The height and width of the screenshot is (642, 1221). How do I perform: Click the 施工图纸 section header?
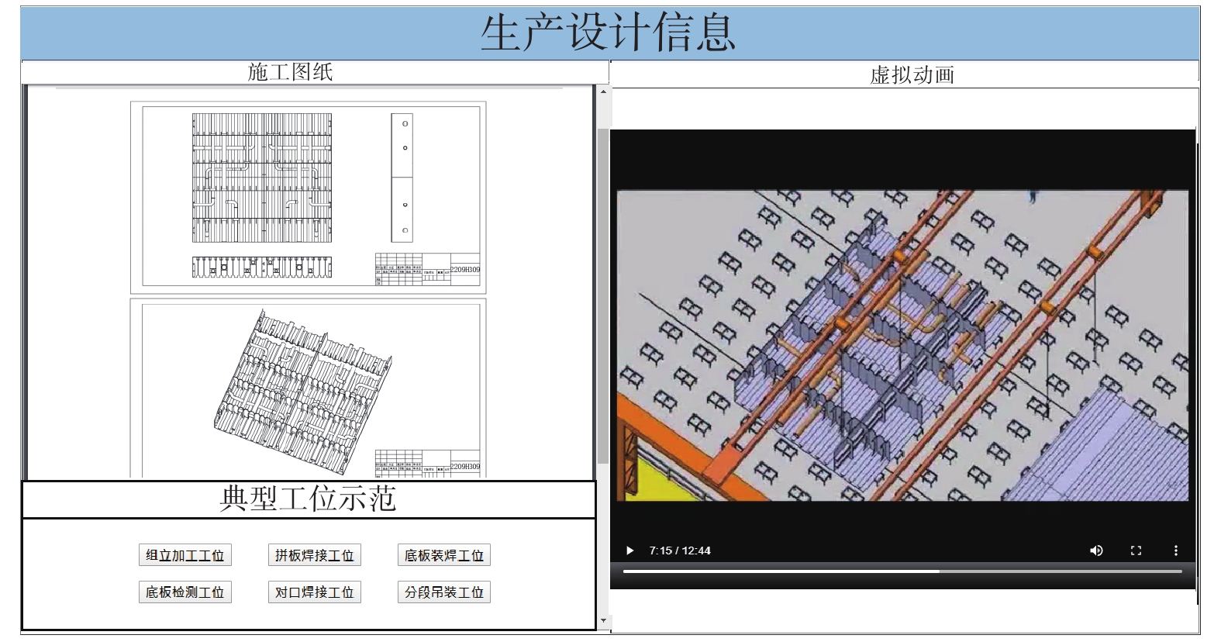290,72
